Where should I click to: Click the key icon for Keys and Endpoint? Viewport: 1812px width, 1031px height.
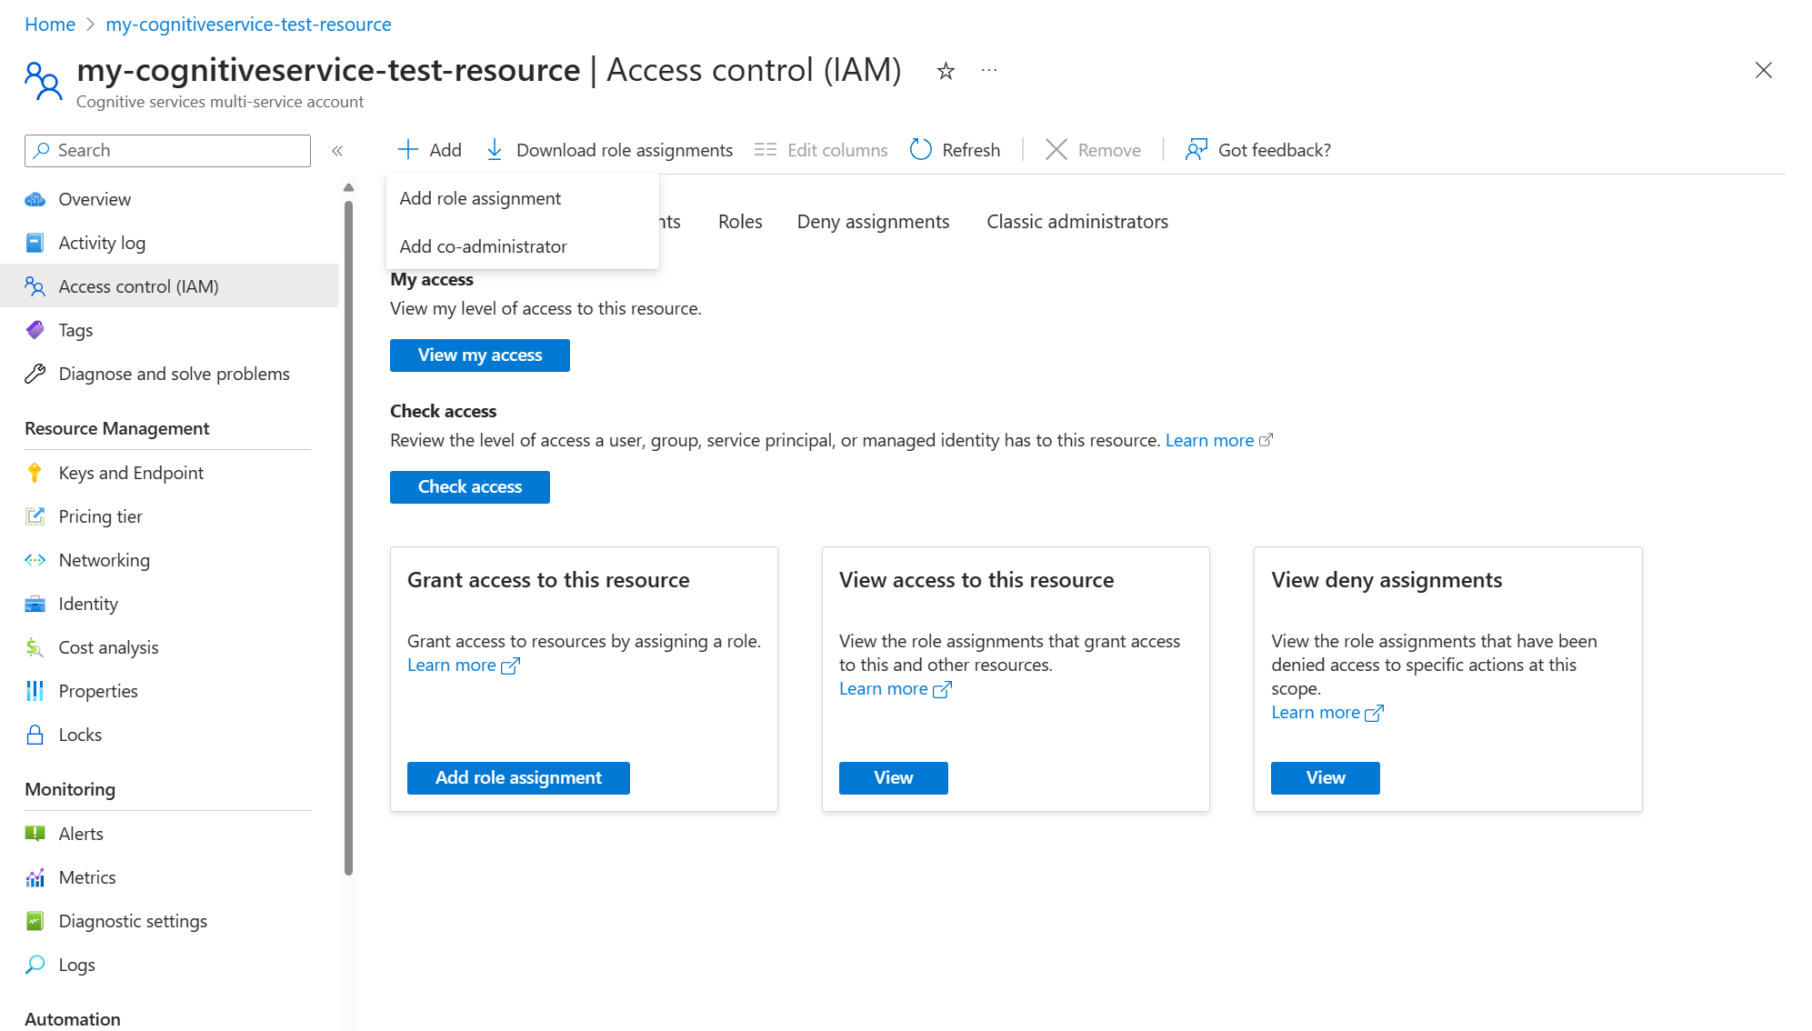coord(35,473)
